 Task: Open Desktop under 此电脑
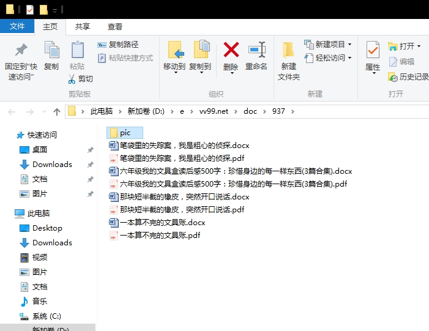pos(41,228)
